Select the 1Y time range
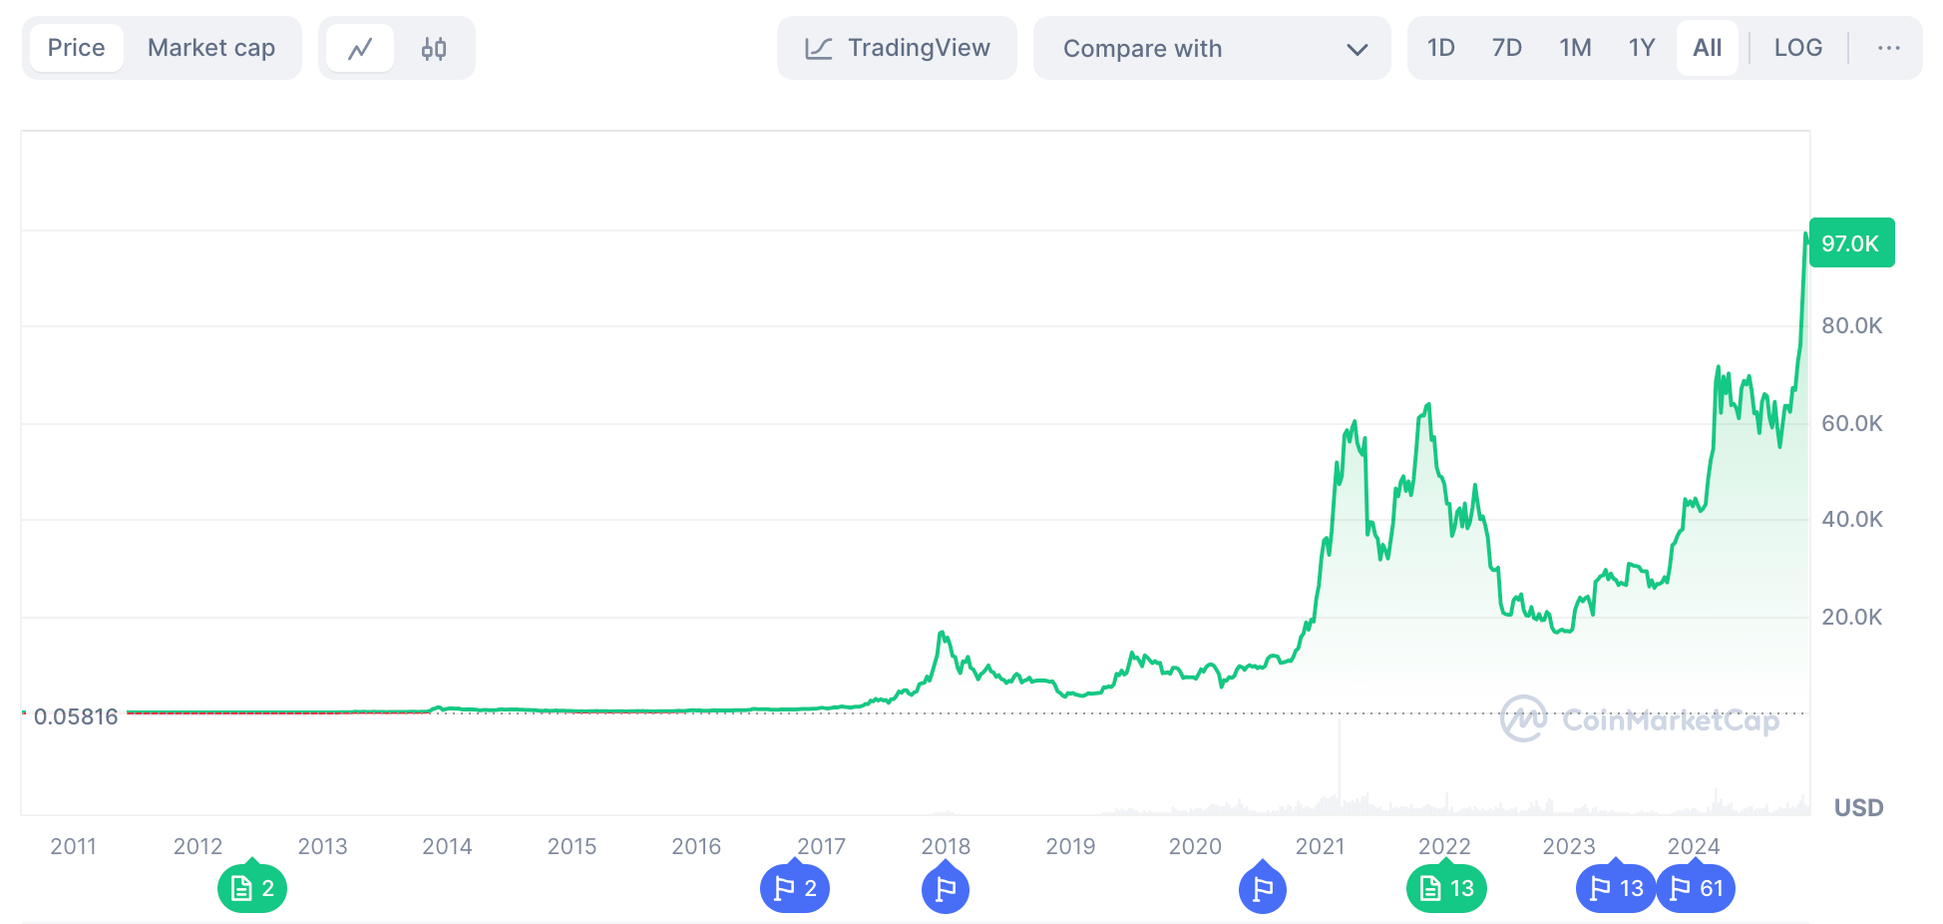 click(x=1642, y=48)
